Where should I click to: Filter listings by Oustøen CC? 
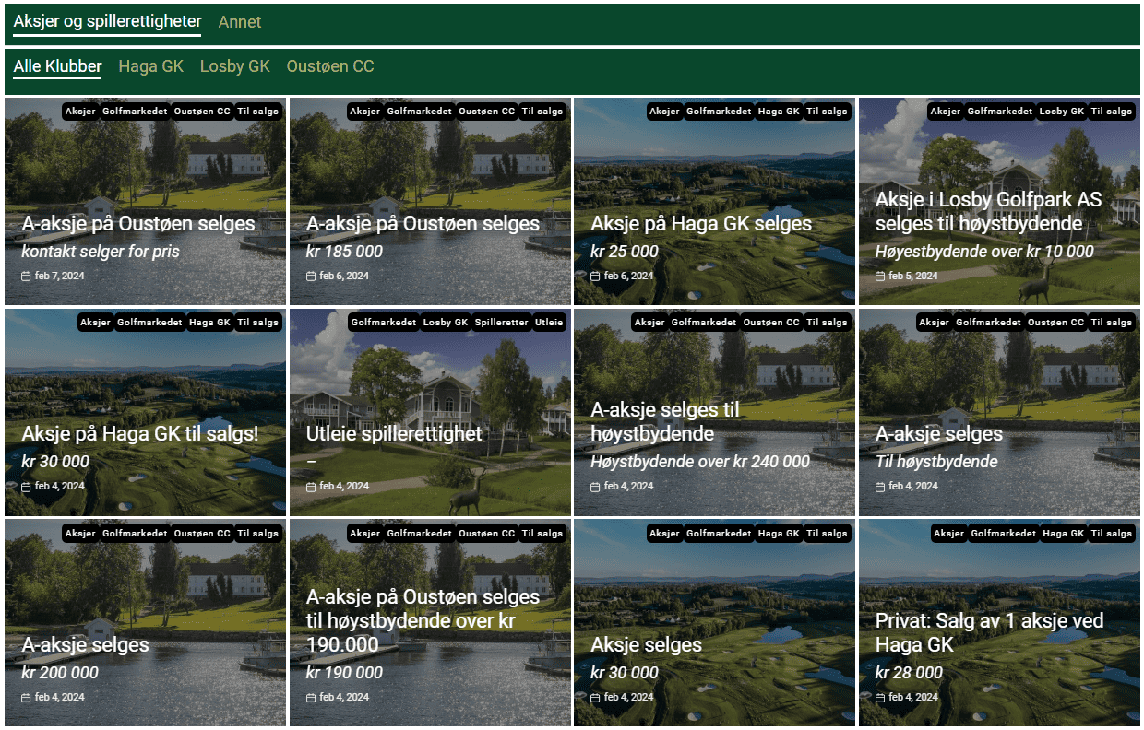pyautogui.click(x=330, y=66)
